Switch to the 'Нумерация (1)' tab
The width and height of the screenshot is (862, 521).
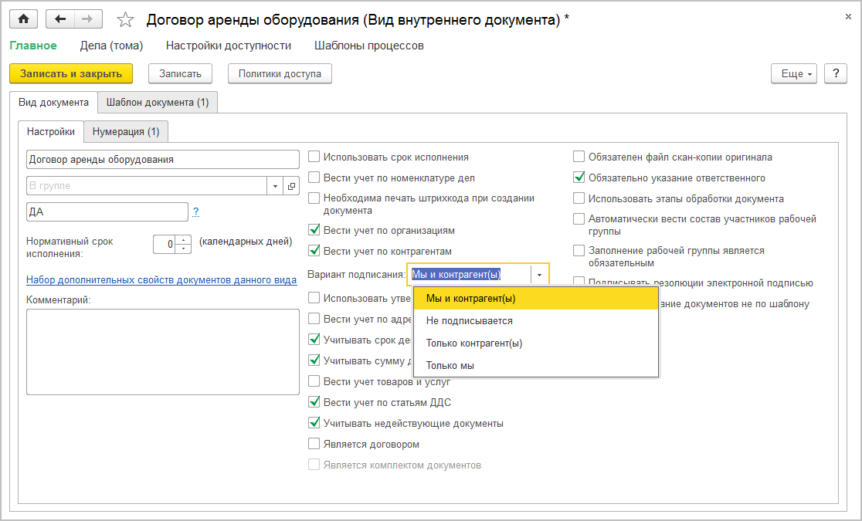coord(126,131)
